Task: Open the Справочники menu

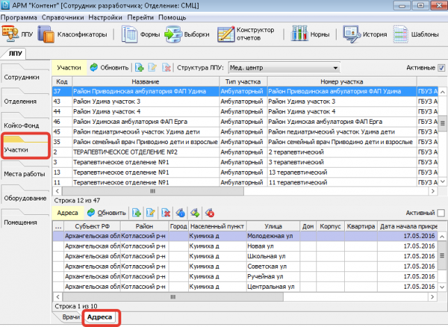Action: coord(63,17)
